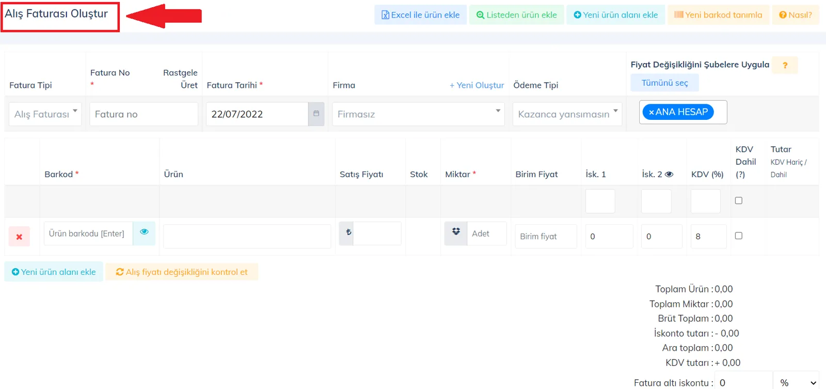Click the KDV (%) field showing 8
This screenshot has width=826, height=389.
[709, 237]
